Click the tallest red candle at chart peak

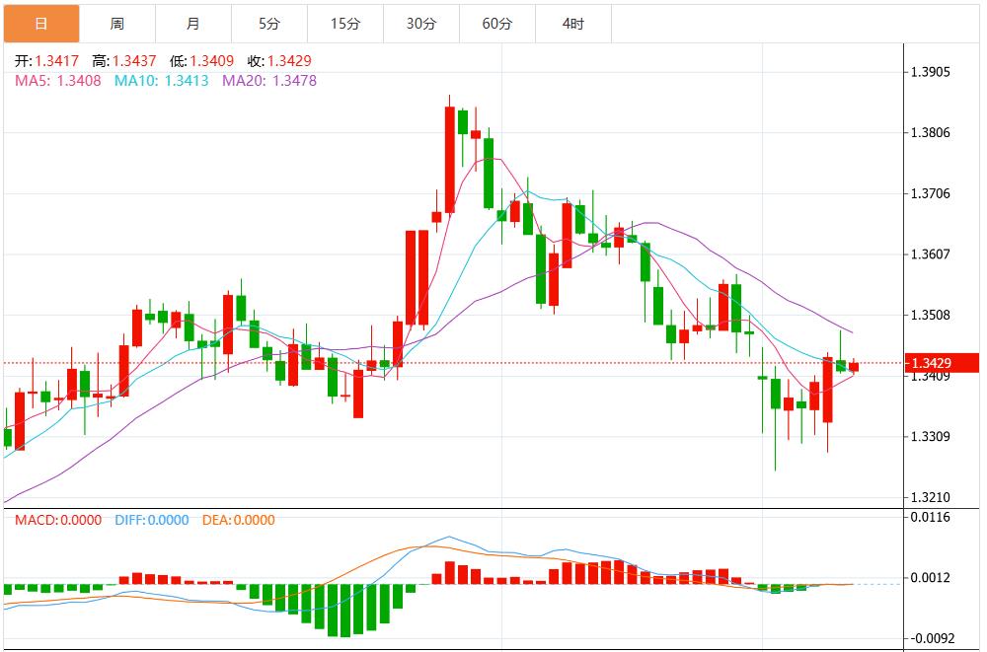click(x=450, y=160)
